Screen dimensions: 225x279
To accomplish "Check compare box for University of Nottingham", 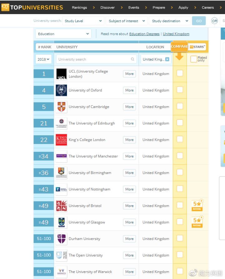I will (180, 189).
